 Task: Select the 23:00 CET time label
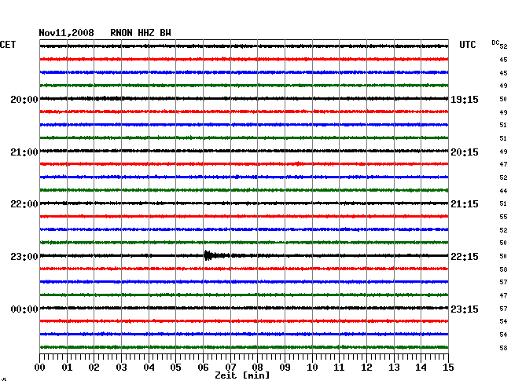coord(24,257)
